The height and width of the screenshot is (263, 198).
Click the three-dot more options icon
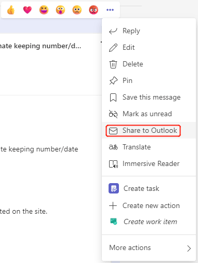[110, 10]
